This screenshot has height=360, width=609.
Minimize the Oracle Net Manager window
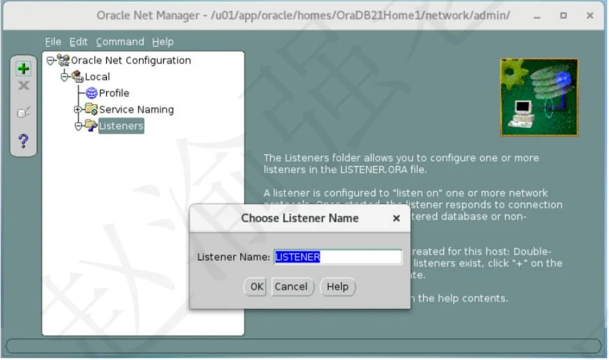pyautogui.click(x=537, y=16)
